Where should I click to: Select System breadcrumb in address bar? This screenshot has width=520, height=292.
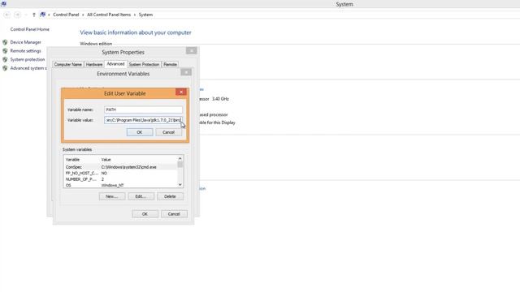[145, 15]
